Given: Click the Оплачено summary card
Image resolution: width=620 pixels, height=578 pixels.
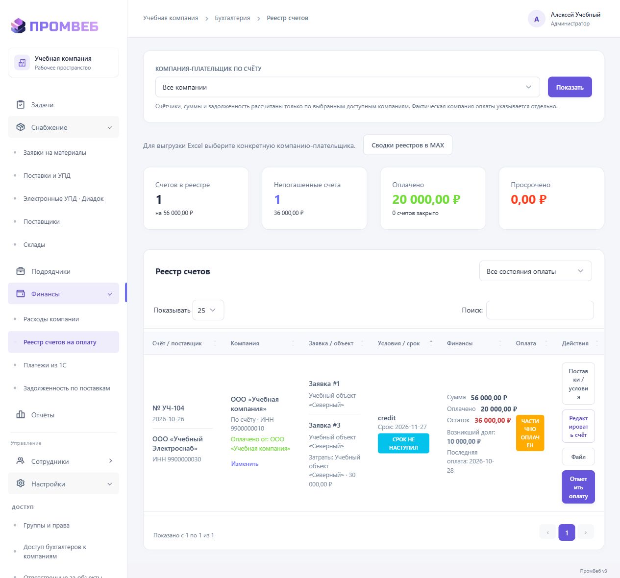Looking at the screenshot, I should tap(433, 198).
